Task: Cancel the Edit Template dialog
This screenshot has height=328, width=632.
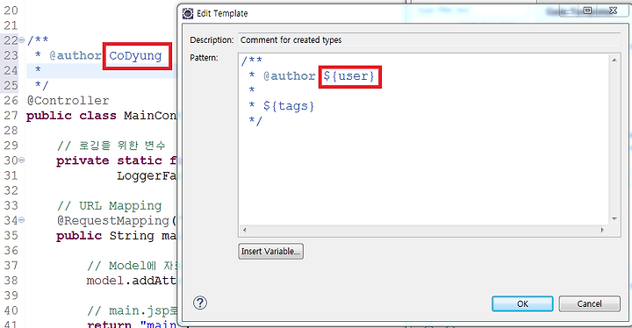Action: tap(589, 303)
